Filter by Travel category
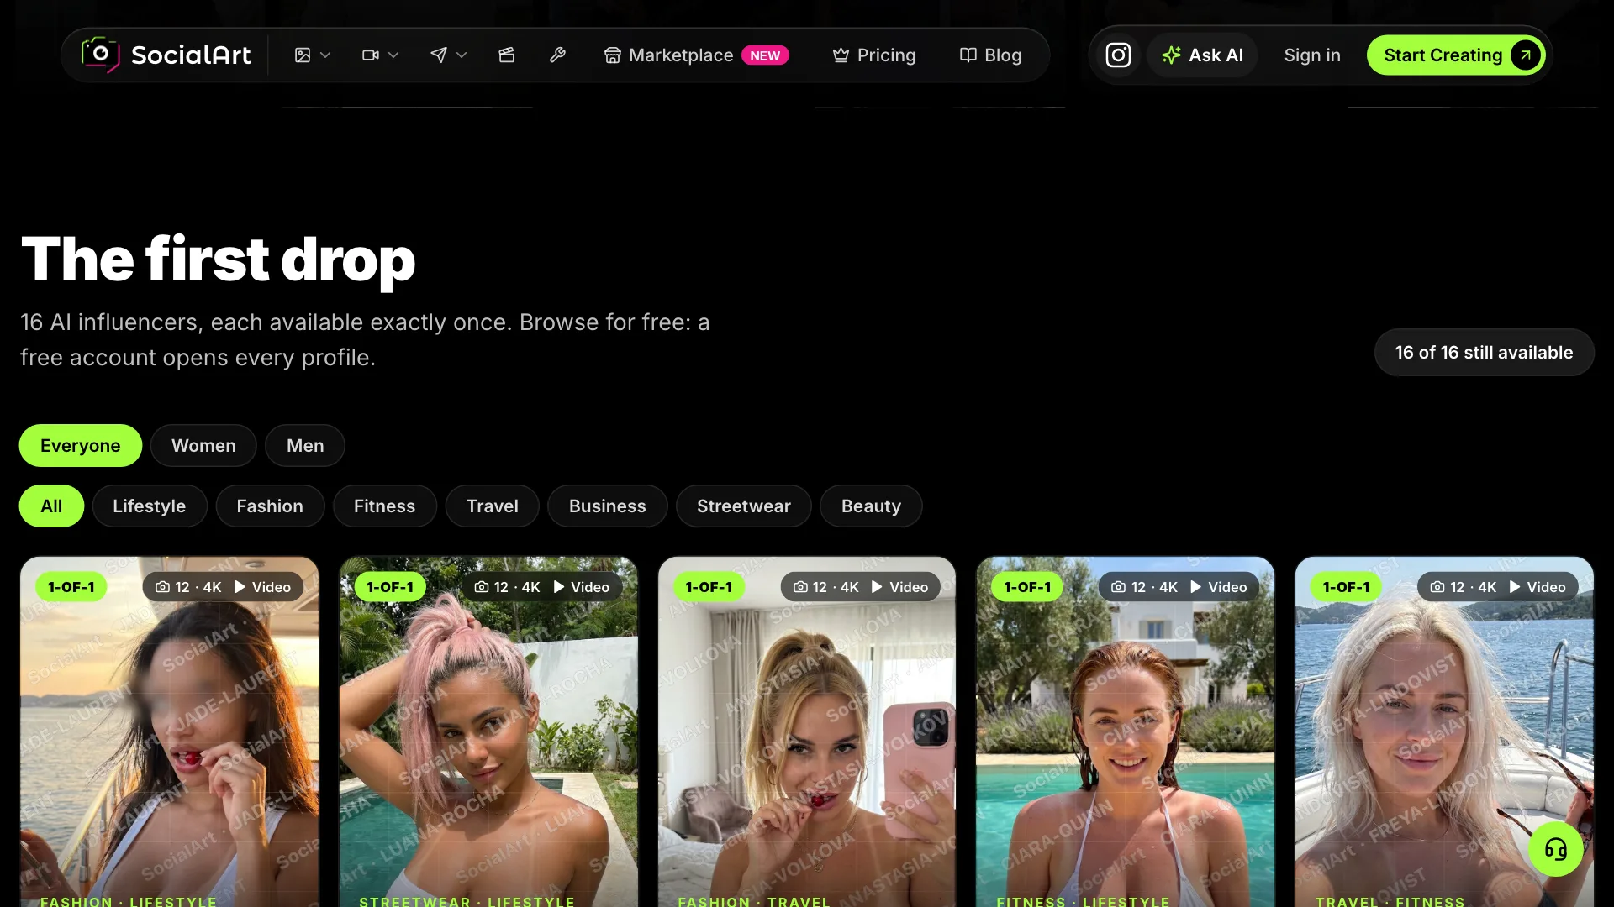The width and height of the screenshot is (1614, 907). point(492,506)
